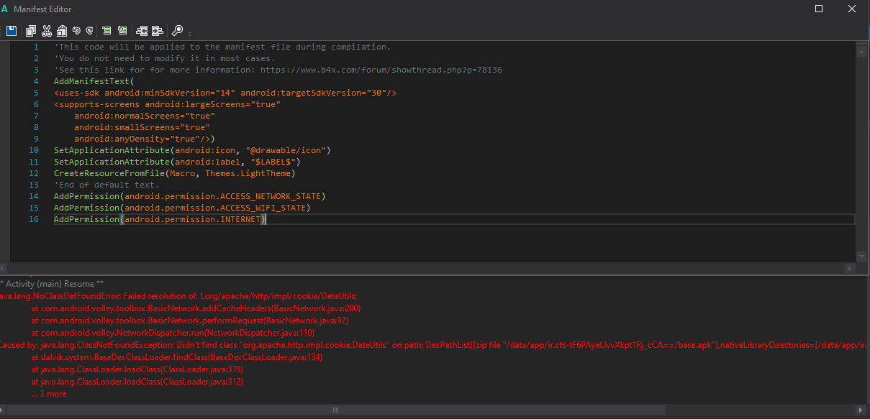The height and width of the screenshot is (419, 870).
Task: Redo the last undone edit
Action: (89, 31)
